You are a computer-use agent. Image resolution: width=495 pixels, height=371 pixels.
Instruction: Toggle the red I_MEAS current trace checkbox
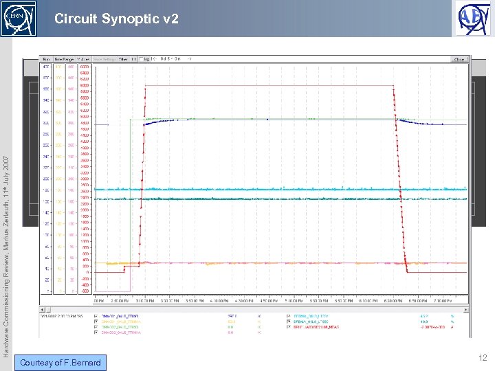click(x=288, y=327)
